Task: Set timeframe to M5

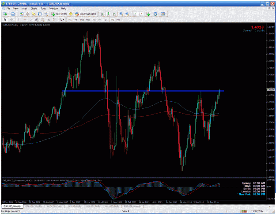Action: 76,20
